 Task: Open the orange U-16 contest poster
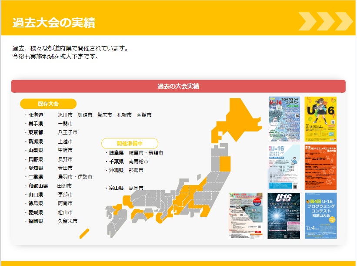click(x=320, y=167)
